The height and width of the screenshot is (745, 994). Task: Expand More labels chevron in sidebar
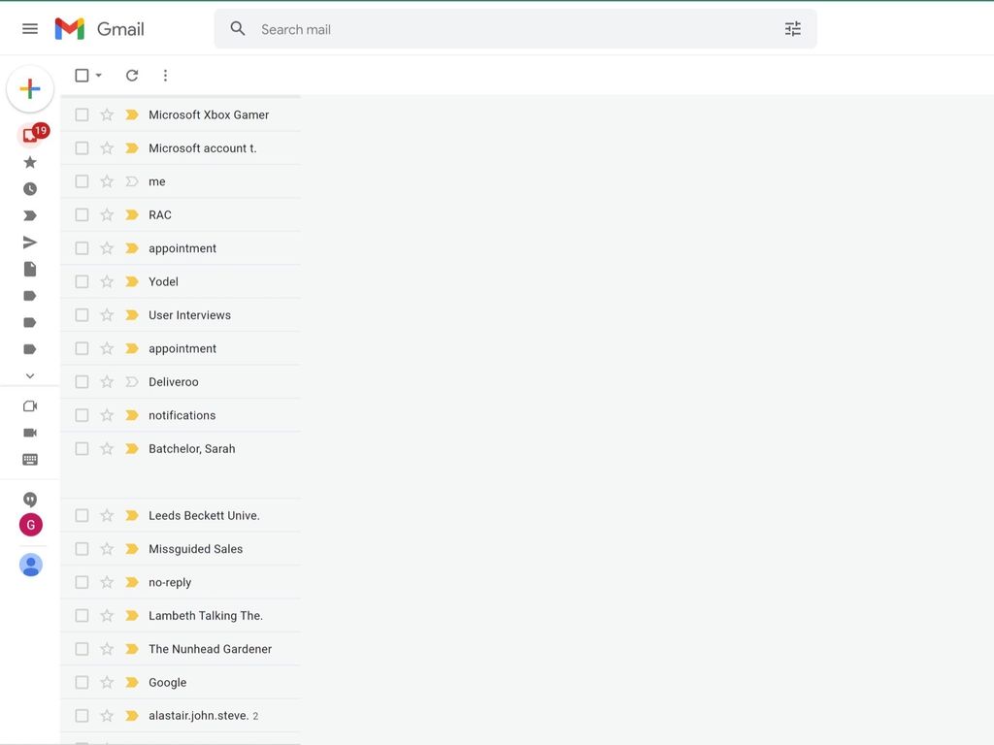[x=30, y=375]
